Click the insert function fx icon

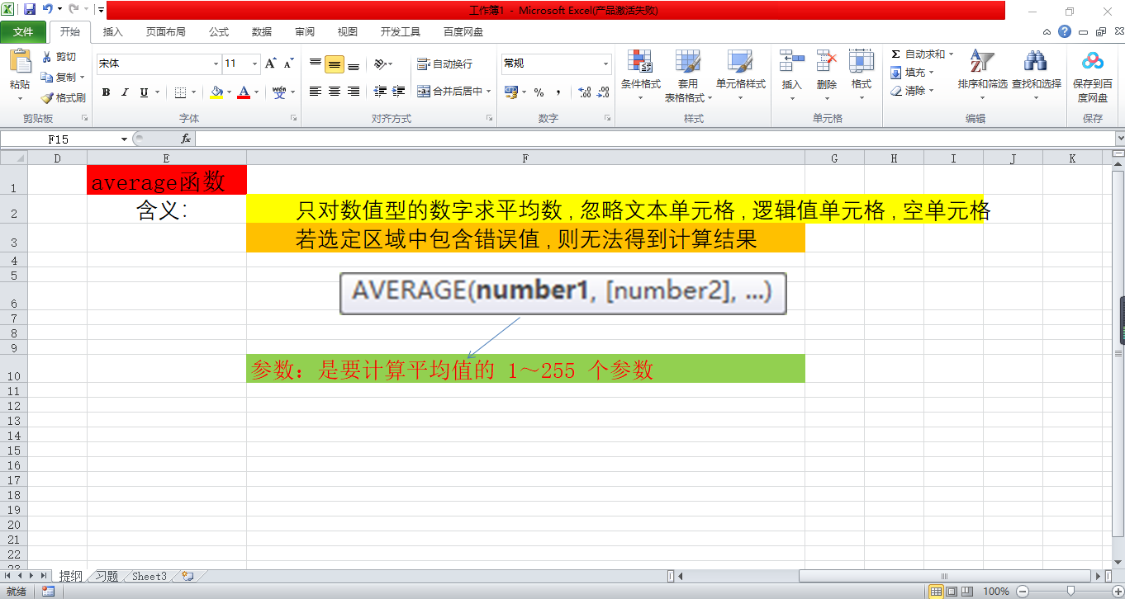(186, 139)
